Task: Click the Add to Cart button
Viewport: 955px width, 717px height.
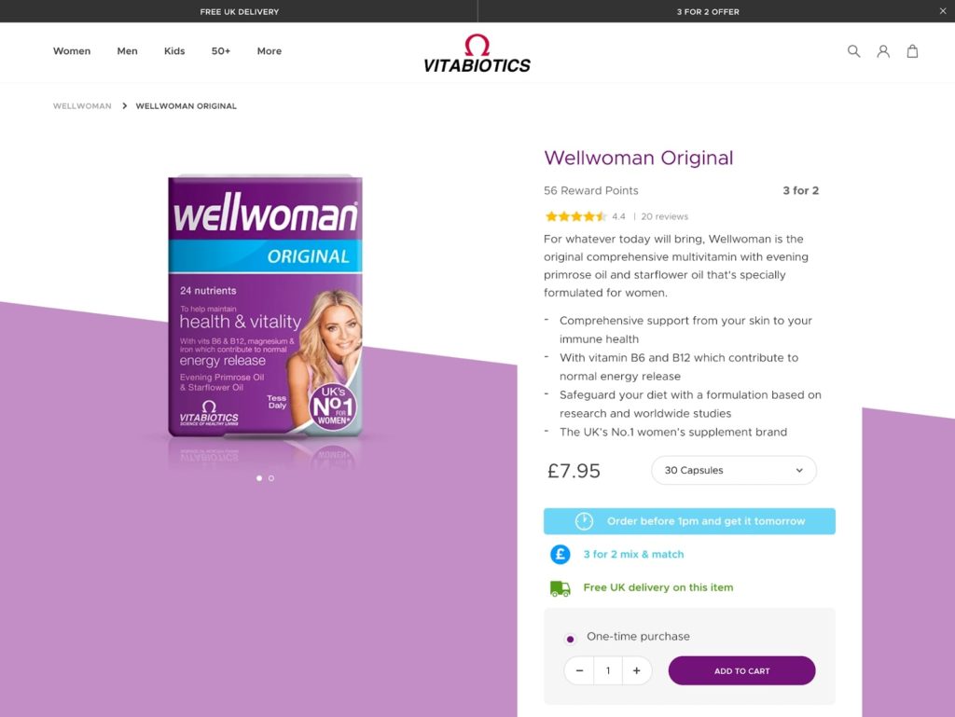Action: coord(741,670)
